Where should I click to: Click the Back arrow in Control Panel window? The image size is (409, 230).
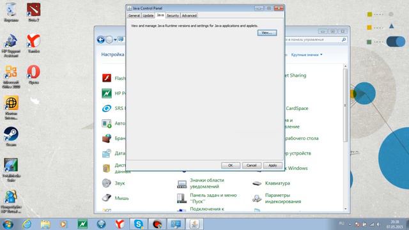coord(101,40)
